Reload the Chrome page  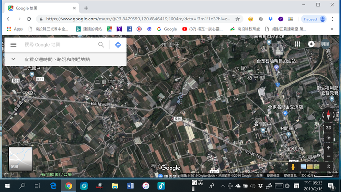pos(29,19)
